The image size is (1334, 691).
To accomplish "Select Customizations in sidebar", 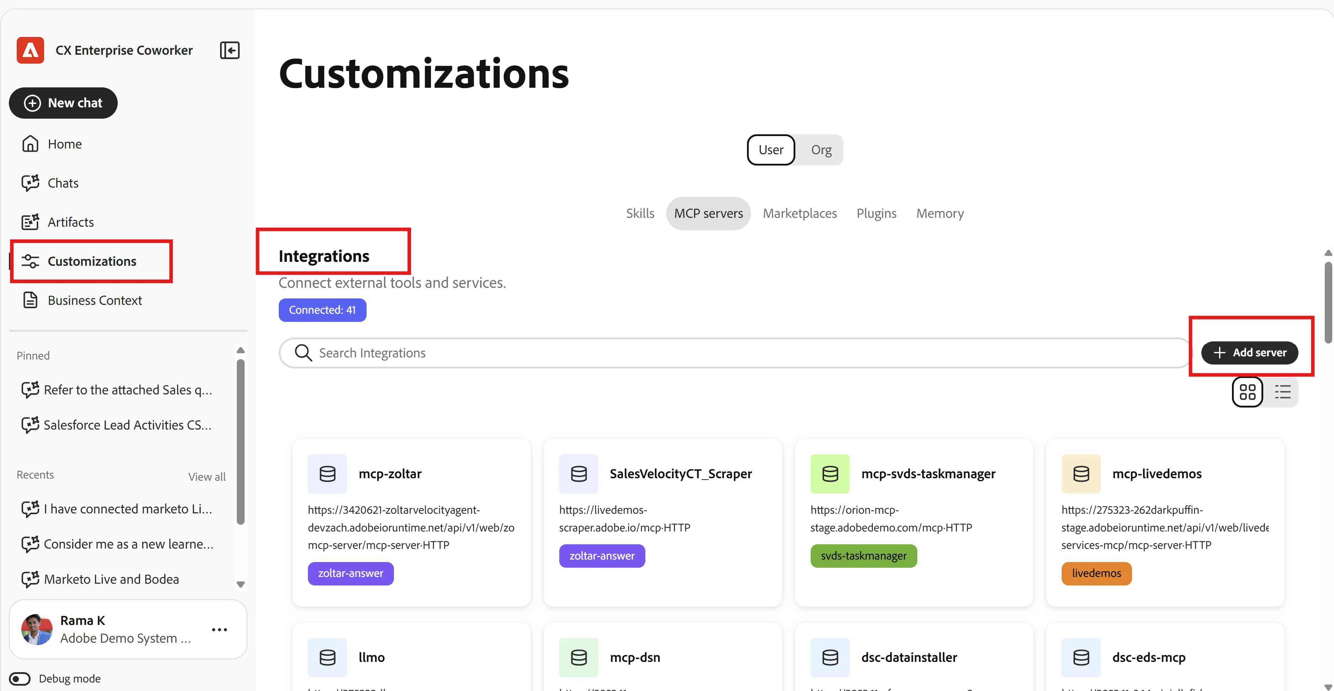I will [x=91, y=261].
